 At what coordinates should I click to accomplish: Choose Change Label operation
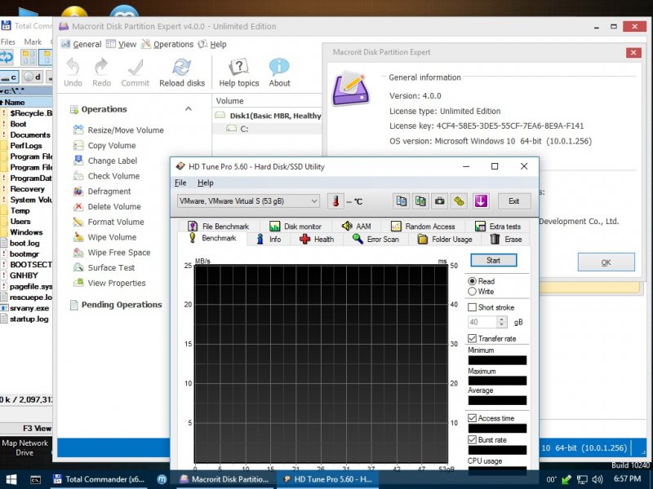(x=105, y=161)
